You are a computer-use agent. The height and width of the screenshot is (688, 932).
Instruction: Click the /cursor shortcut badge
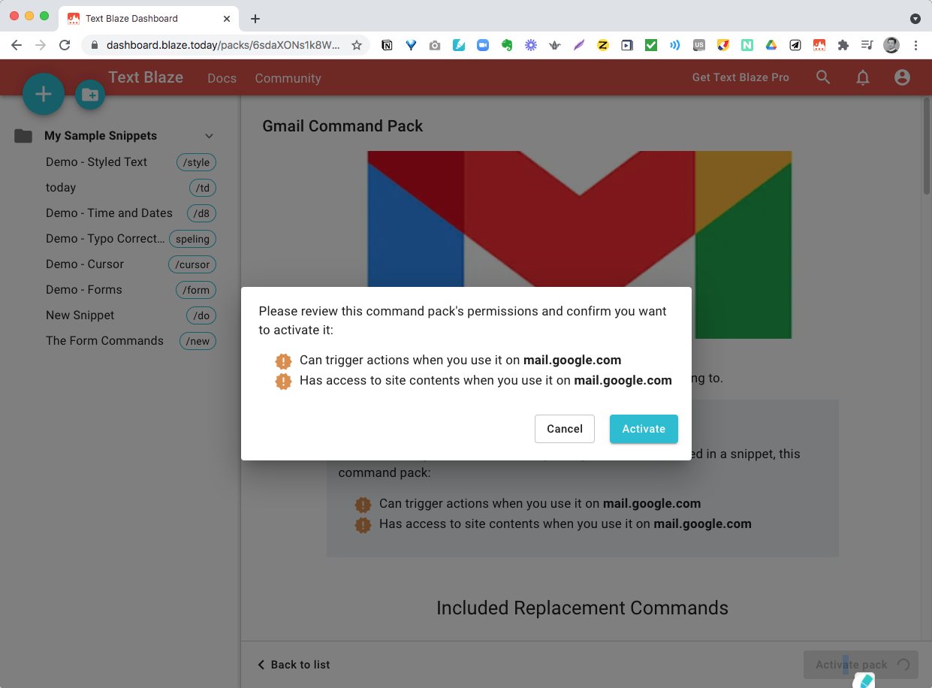(192, 264)
